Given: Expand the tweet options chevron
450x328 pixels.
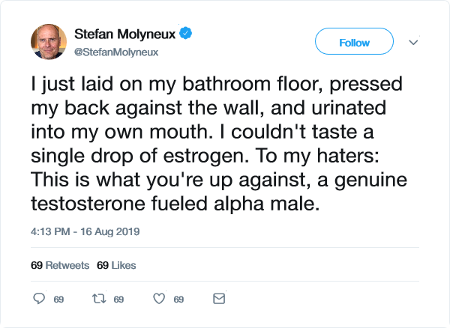Looking at the screenshot, I should coord(412,43).
